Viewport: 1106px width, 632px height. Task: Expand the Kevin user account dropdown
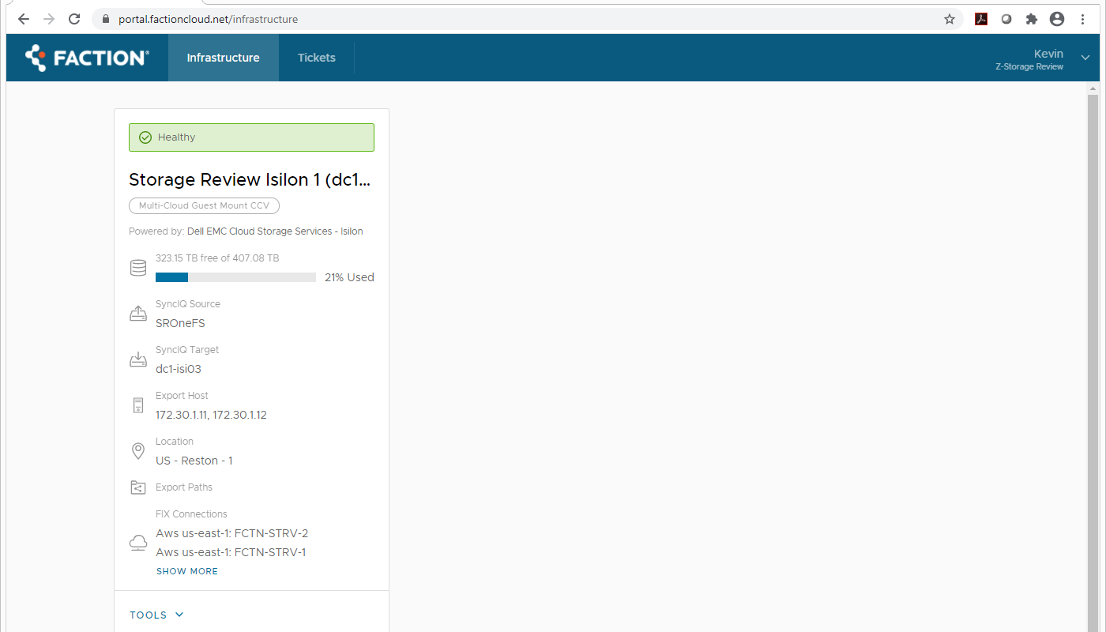click(1085, 58)
